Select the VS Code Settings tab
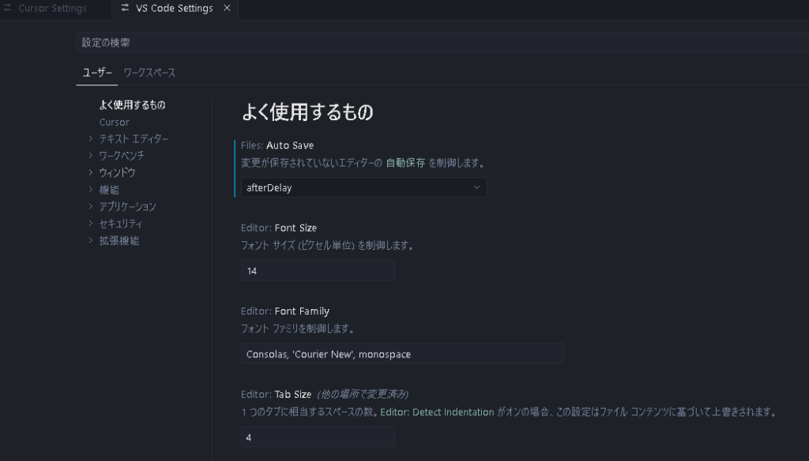This screenshot has height=461, width=809. [174, 8]
